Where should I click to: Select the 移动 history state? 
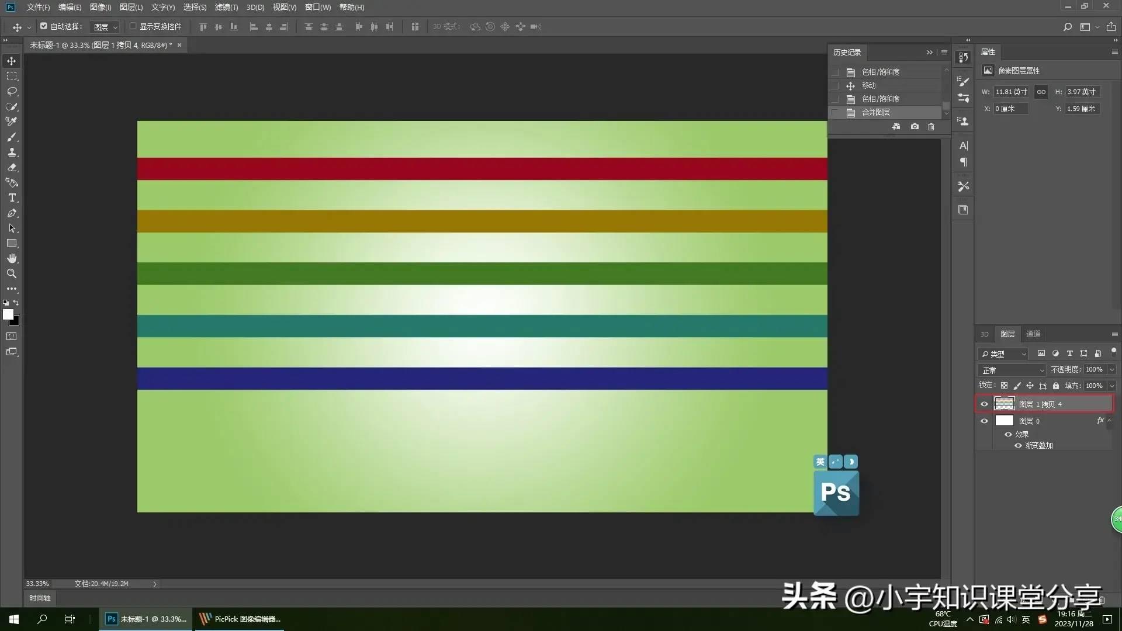(x=884, y=85)
